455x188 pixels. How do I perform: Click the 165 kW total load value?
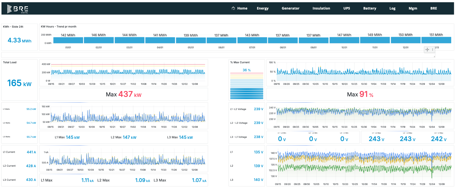click(19, 83)
